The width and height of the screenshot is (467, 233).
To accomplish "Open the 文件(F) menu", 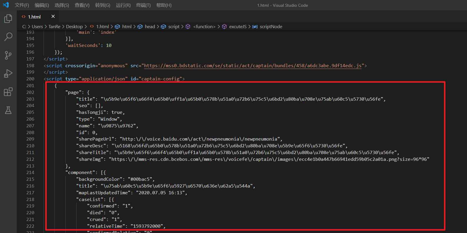I will point(22,5).
